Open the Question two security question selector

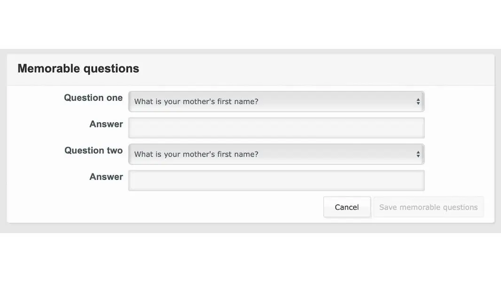(276, 154)
